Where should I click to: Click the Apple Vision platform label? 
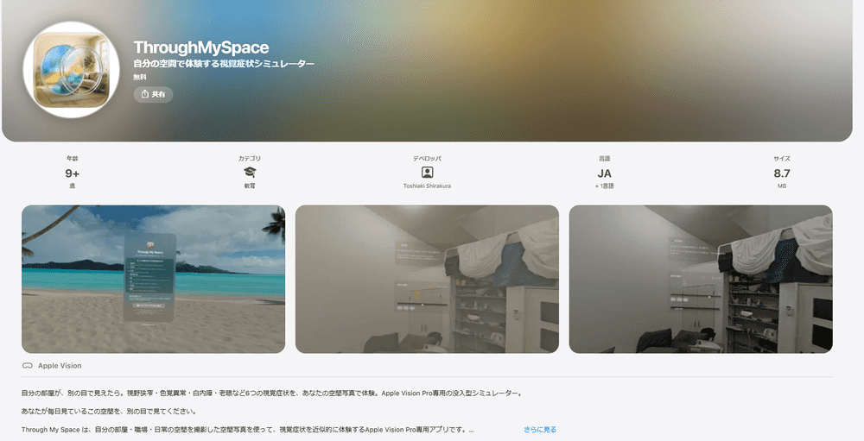60,366
